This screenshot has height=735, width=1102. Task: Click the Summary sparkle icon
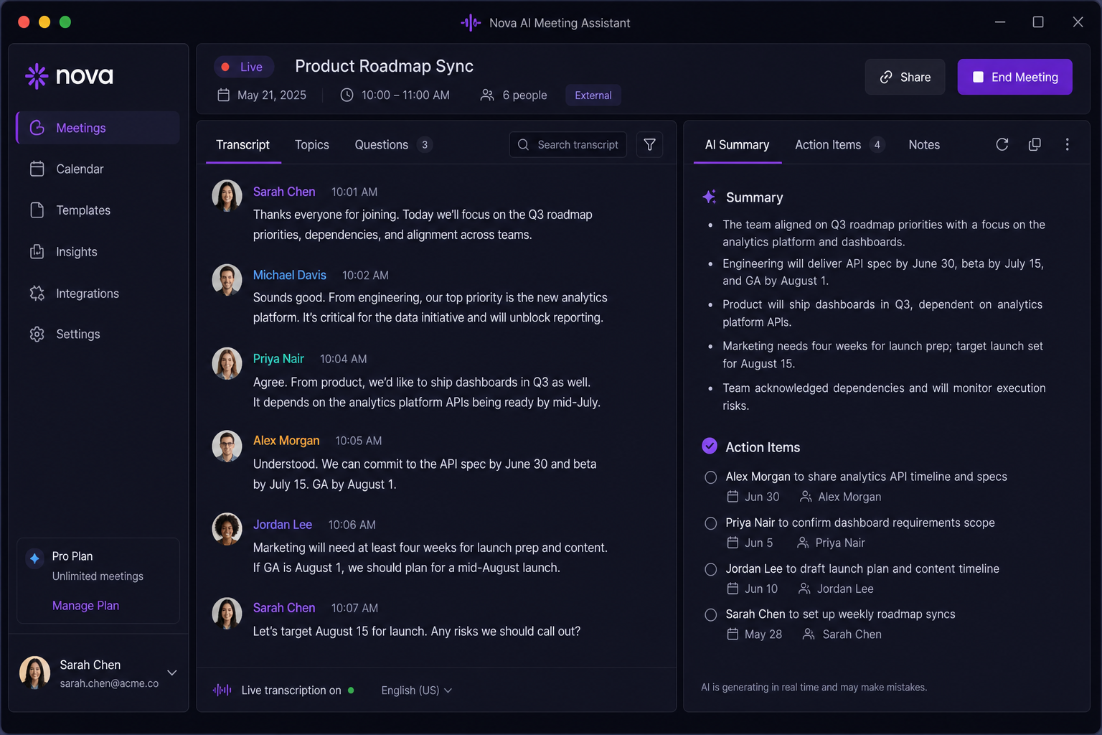pyautogui.click(x=710, y=197)
